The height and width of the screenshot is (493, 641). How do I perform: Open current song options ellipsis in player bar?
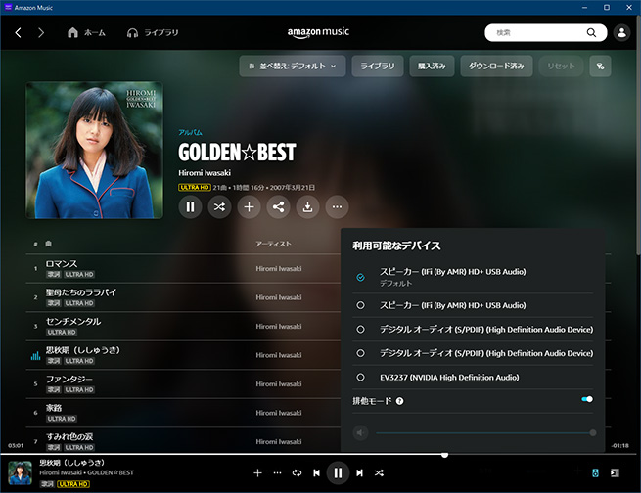pyautogui.click(x=277, y=473)
